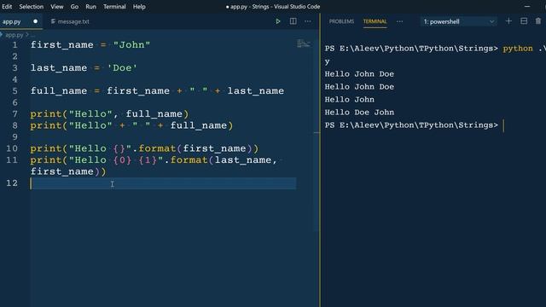
Task: Click app.py in the breadcrumb path
Action: pos(14,35)
